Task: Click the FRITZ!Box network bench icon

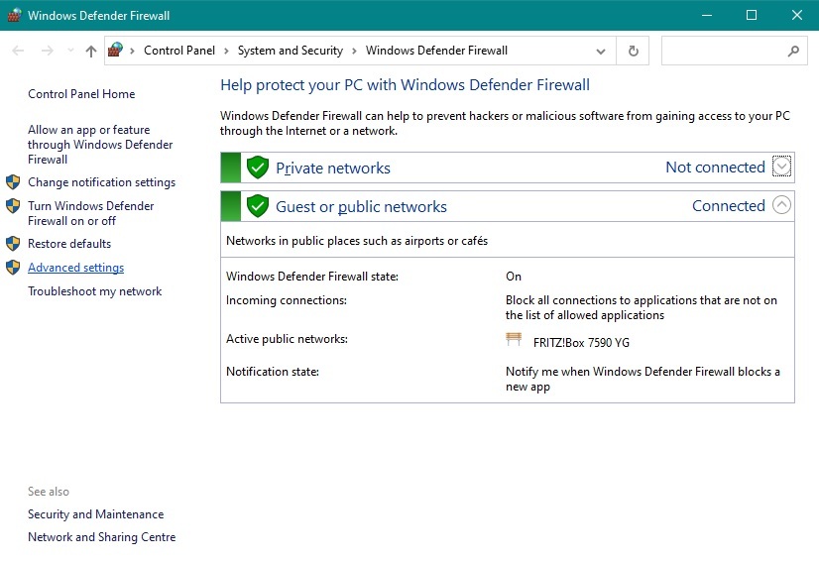Action: click(x=514, y=340)
